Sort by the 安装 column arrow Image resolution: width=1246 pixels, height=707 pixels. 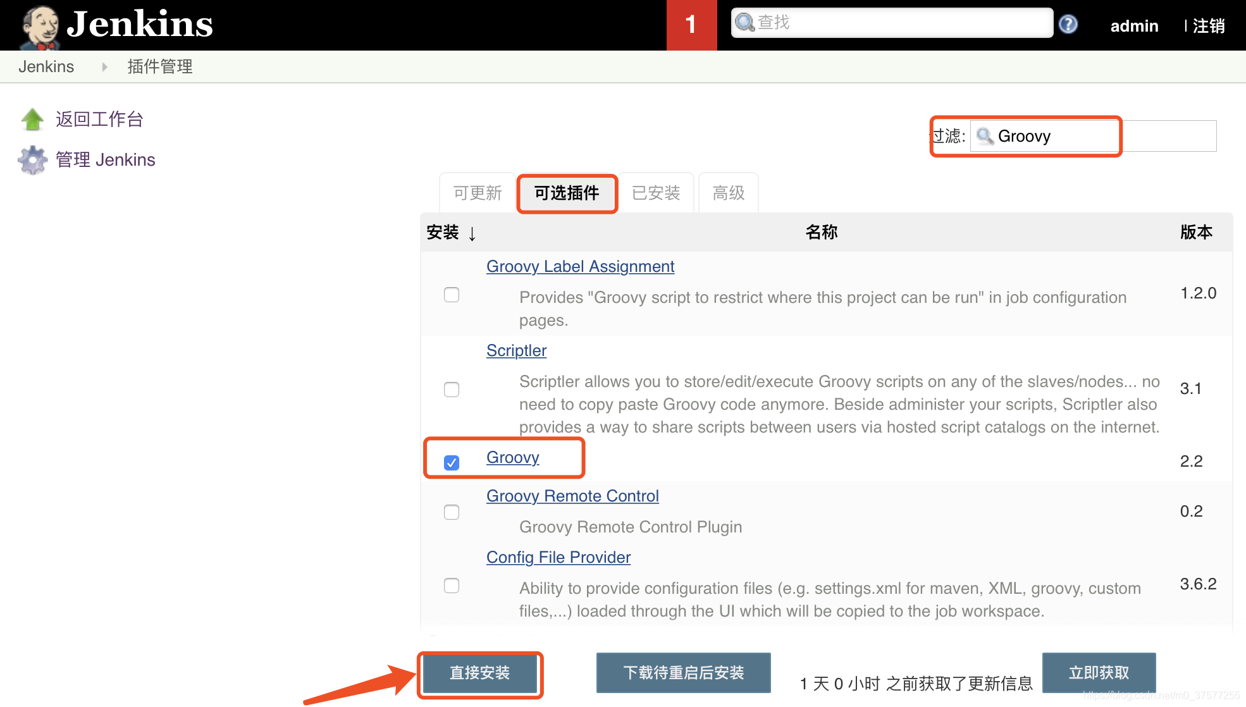tap(472, 233)
